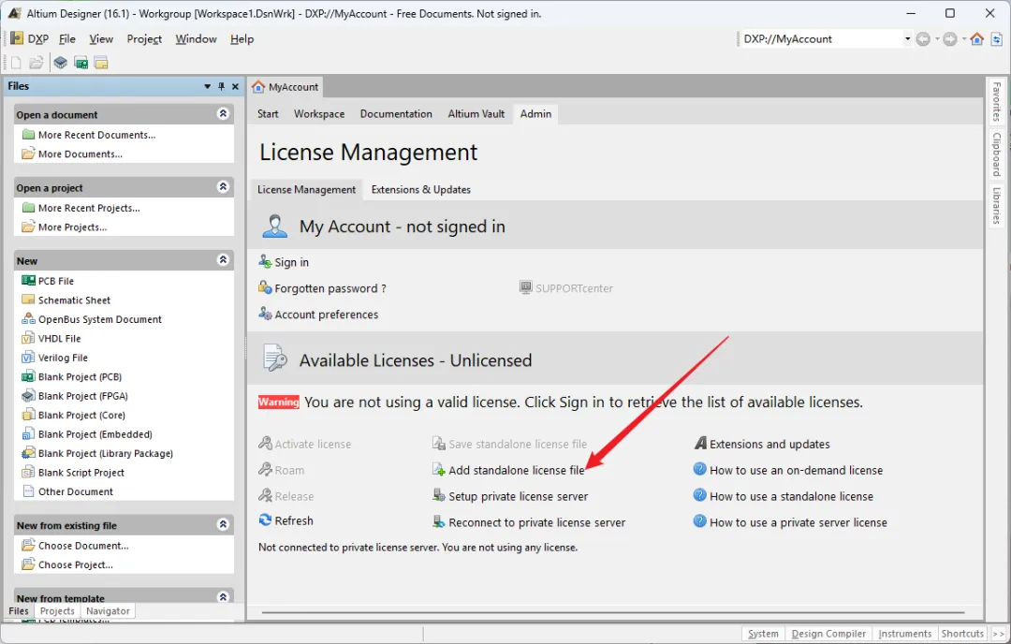1011x644 pixels.
Task: Open the DXP://MyAccount address dropdown
Action: pyautogui.click(x=907, y=38)
